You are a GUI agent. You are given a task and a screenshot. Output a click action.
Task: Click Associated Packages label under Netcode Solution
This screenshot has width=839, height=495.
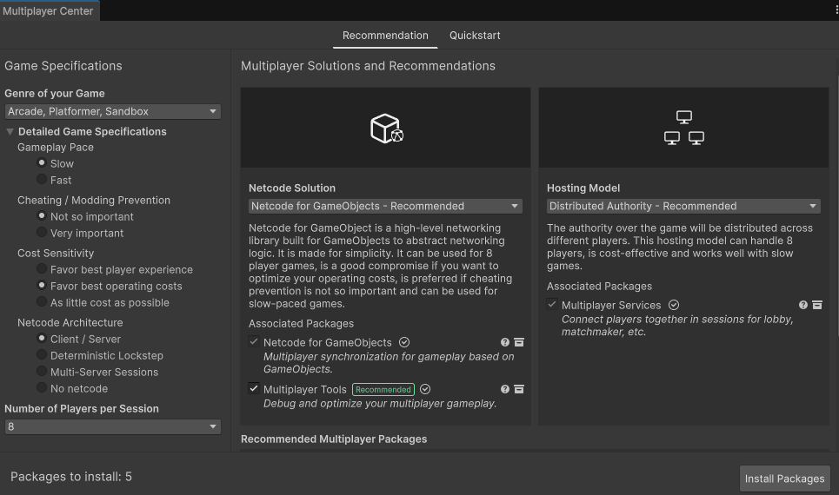coord(301,323)
